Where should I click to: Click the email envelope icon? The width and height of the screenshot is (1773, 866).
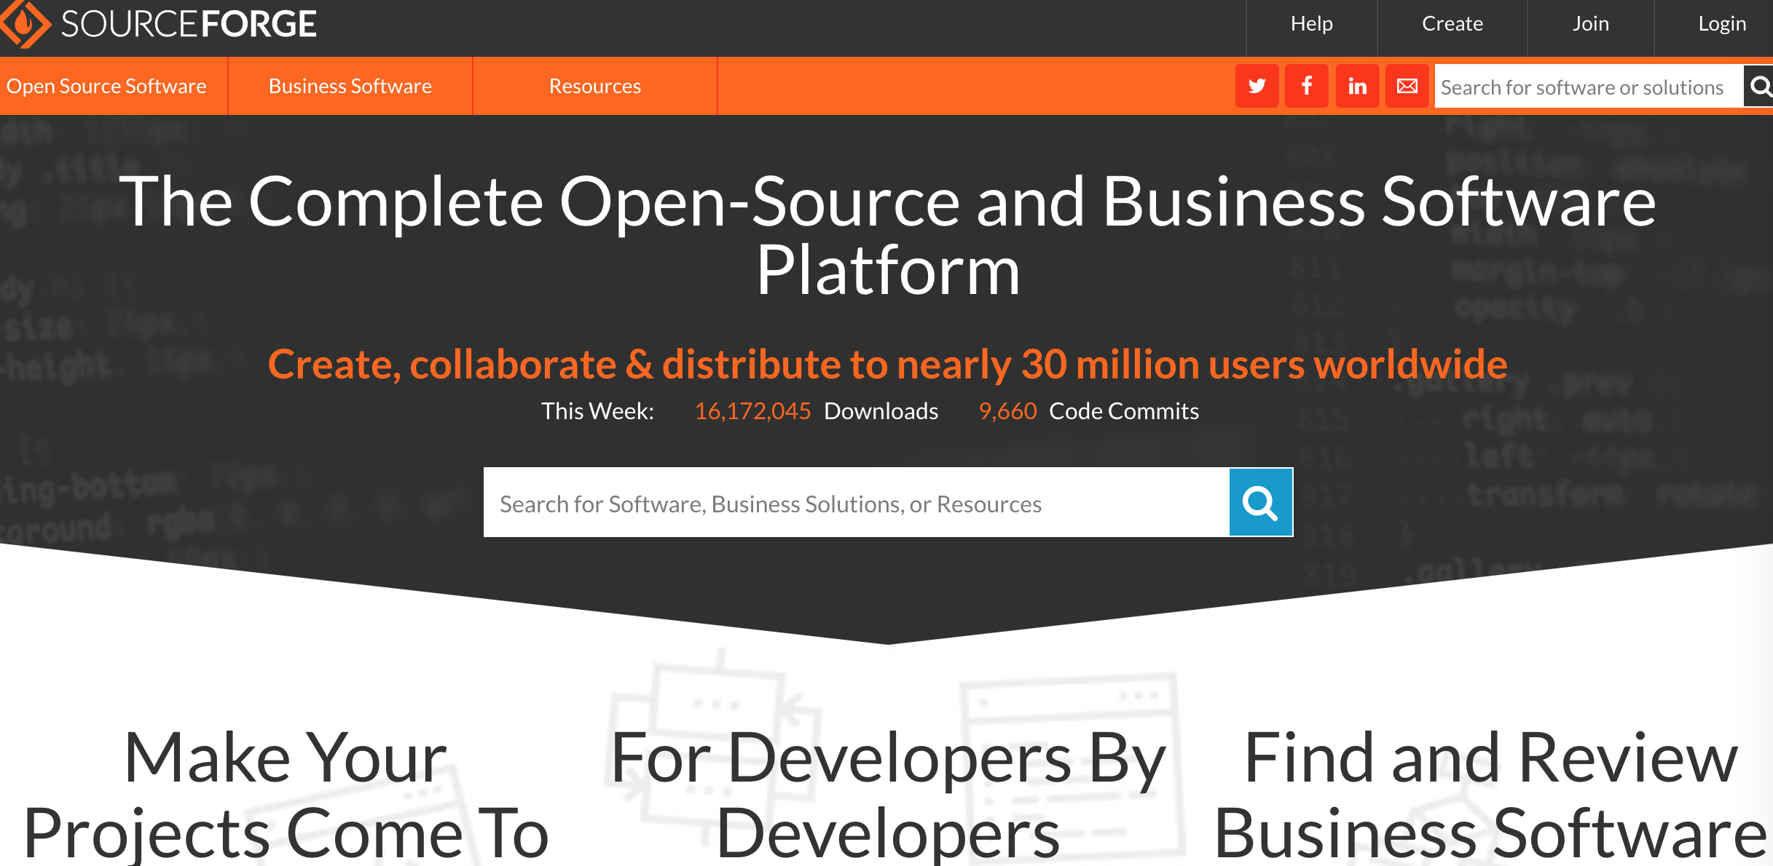[1407, 86]
